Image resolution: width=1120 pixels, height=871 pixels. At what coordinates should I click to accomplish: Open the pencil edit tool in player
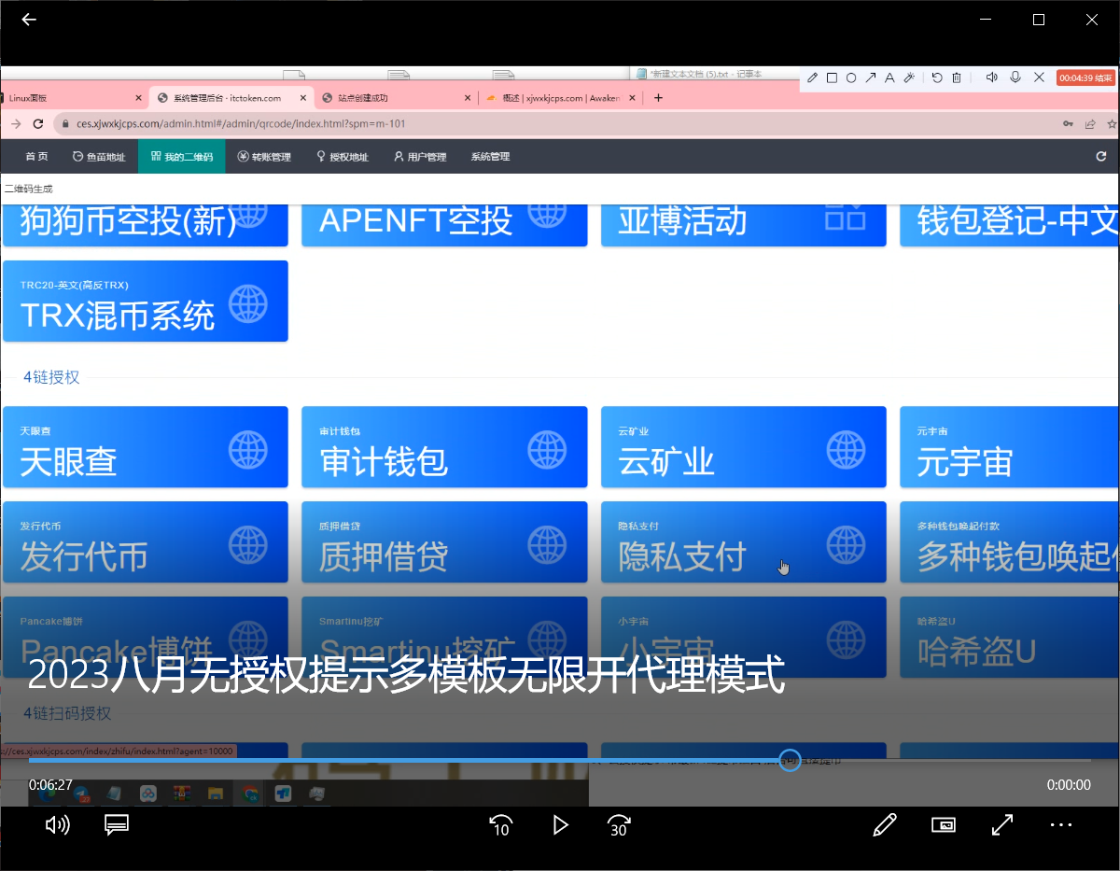pos(884,825)
